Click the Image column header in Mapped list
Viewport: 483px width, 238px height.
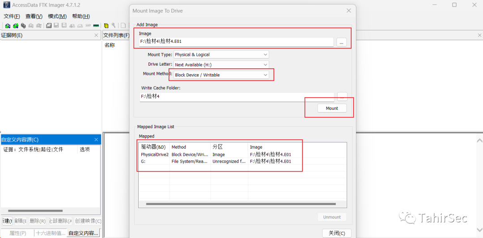point(297,147)
